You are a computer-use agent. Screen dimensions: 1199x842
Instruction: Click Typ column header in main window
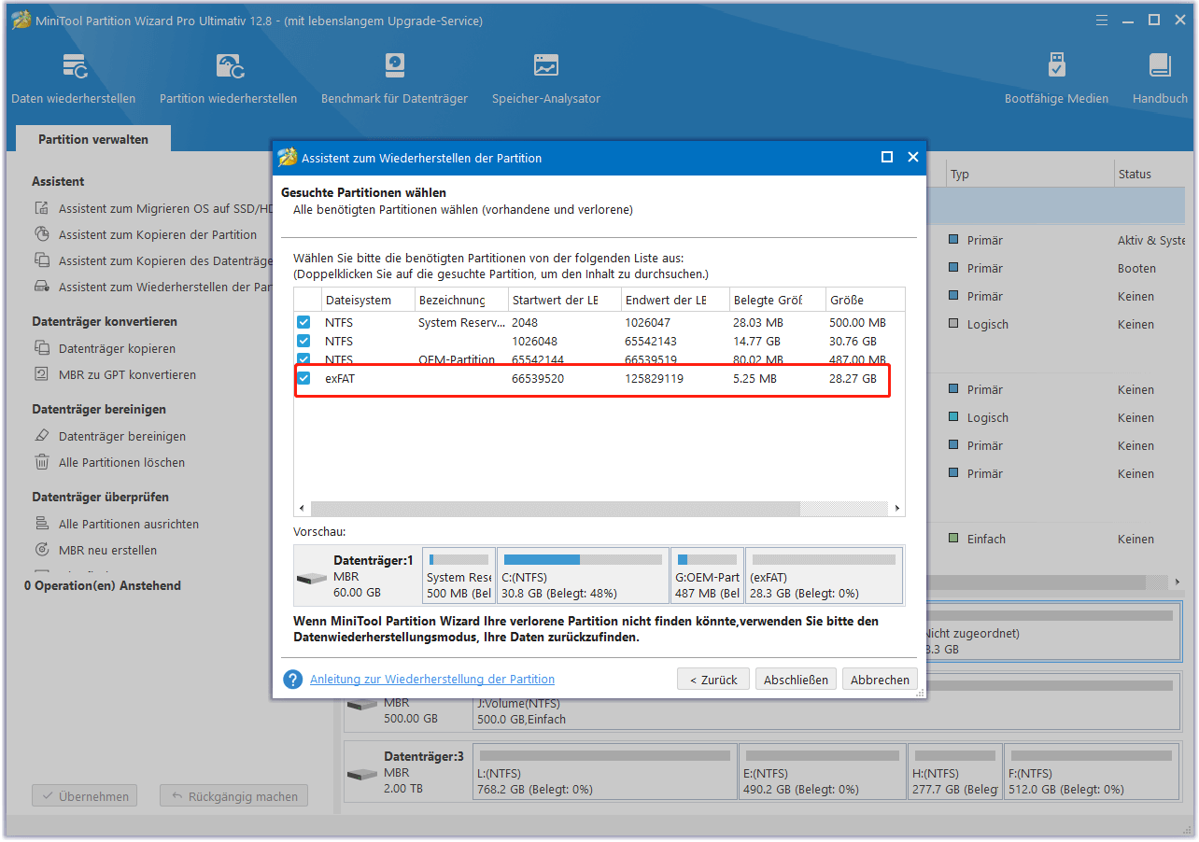(1029, 175)
